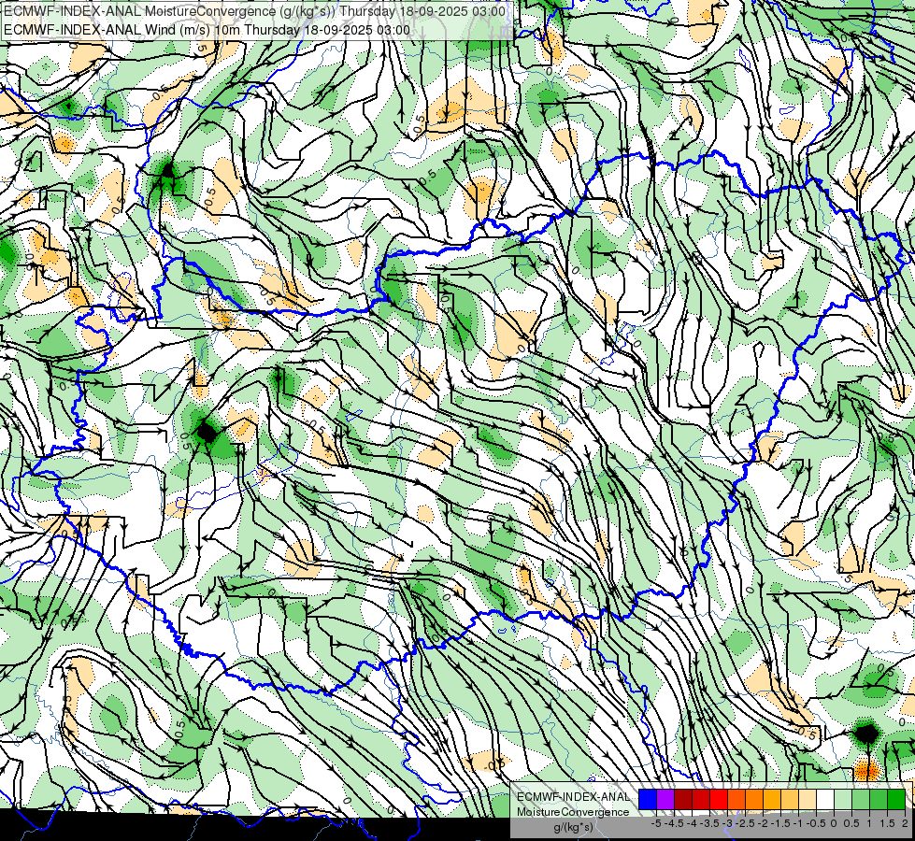Pick the amber swatch ending at -1.5
This screenshot has width=915, height=841.
click(x=771, y=799)
